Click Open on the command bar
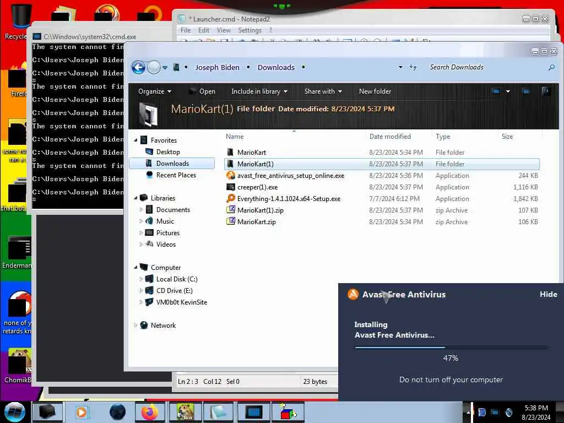 pos(202,91)
